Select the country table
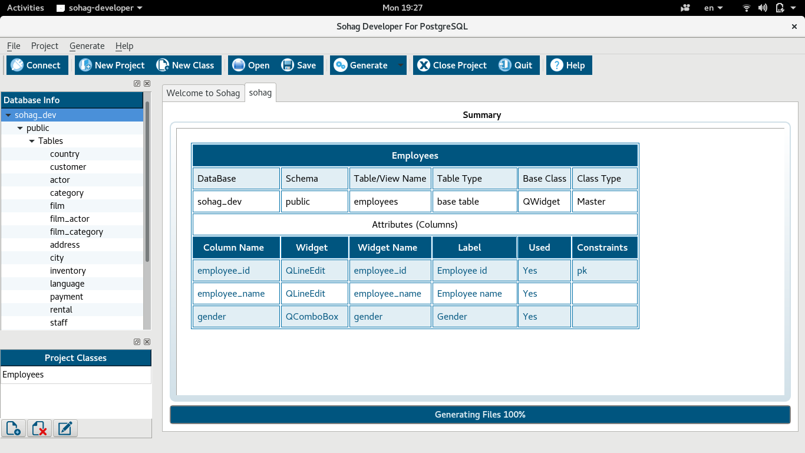Screen dimensions: 805x453 pyautogui.click(x=65, y=154)
